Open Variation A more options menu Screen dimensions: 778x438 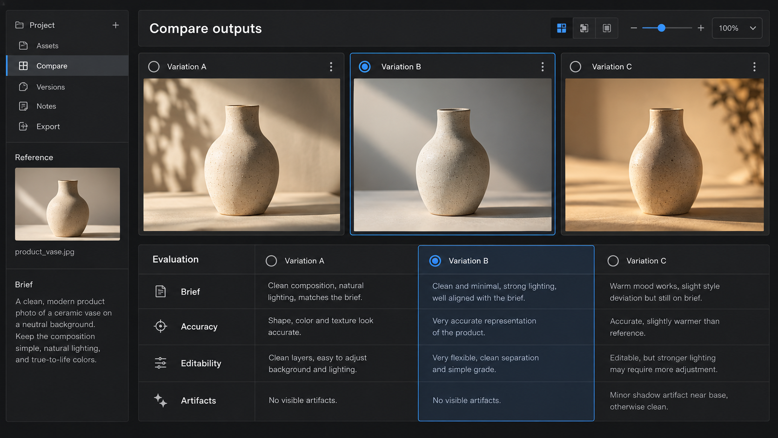pyautogui.click(x=331, y=67)
